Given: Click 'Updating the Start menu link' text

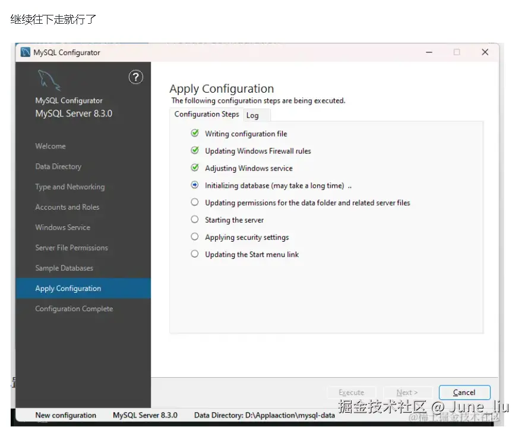Looking at the screenshot, I should click(252, 255).
